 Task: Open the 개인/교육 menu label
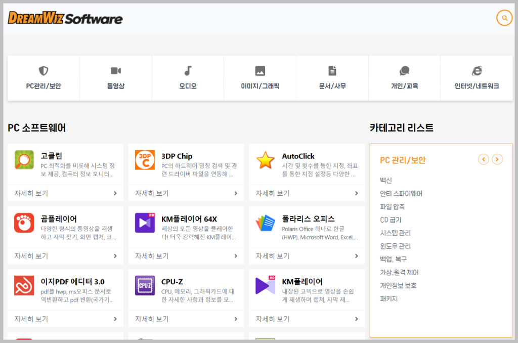(404, 86)
